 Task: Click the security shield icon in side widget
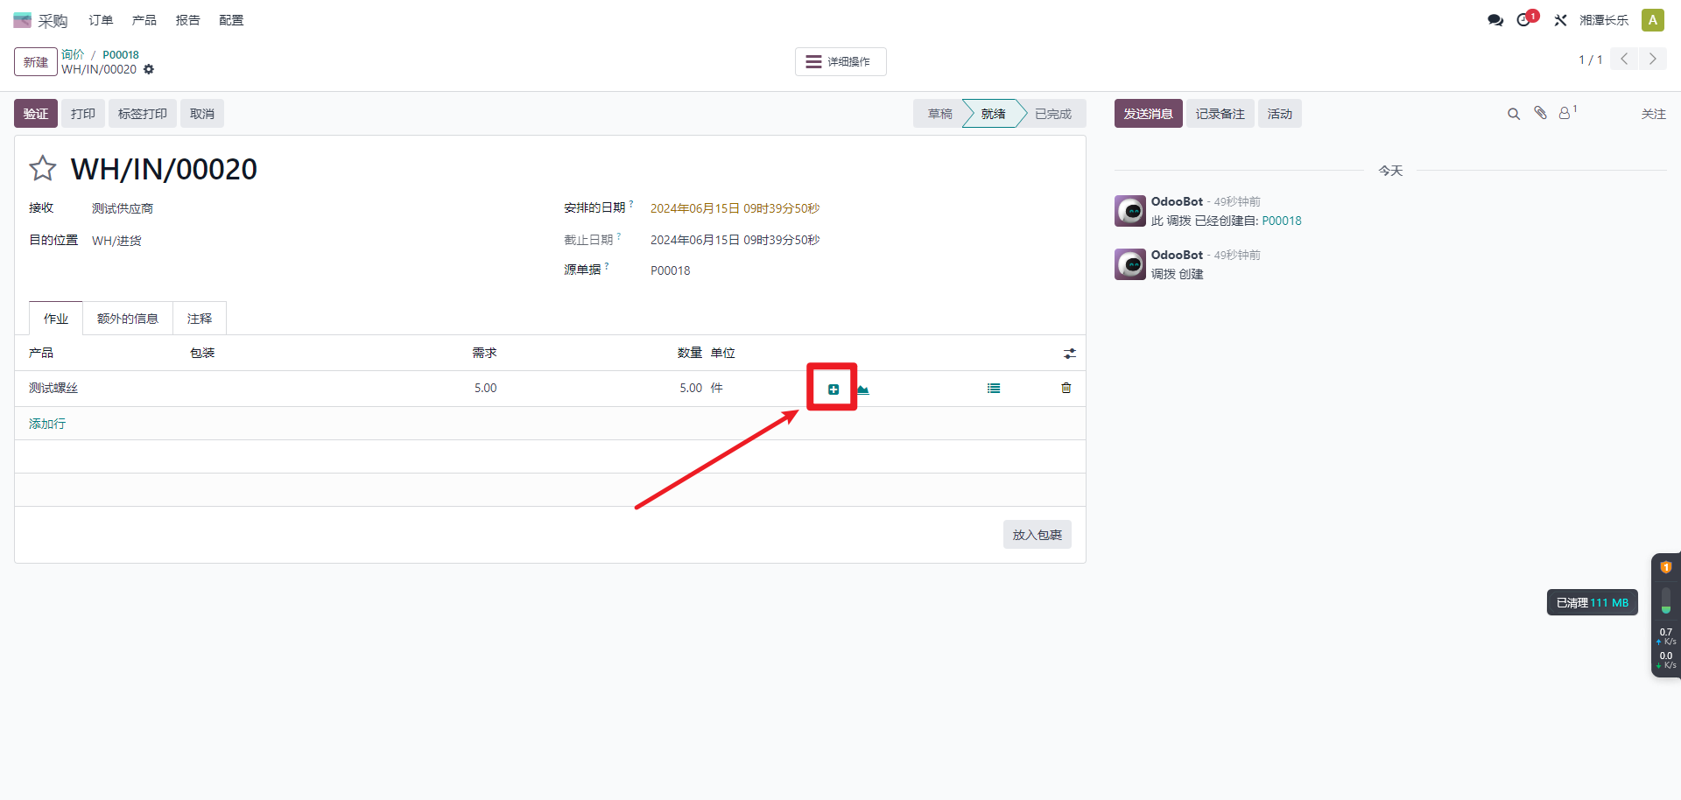(1665, 567)
